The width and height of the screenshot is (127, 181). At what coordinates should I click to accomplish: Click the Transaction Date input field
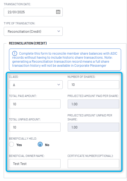[33, 12]
